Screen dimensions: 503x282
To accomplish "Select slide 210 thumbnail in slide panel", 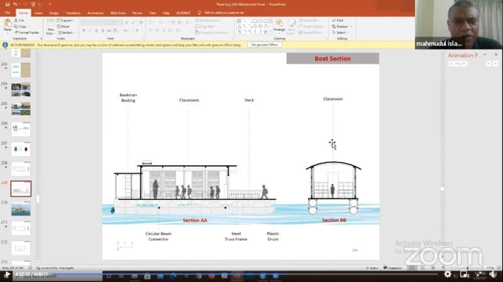I will pyautogui.click(x=21, y=208).
